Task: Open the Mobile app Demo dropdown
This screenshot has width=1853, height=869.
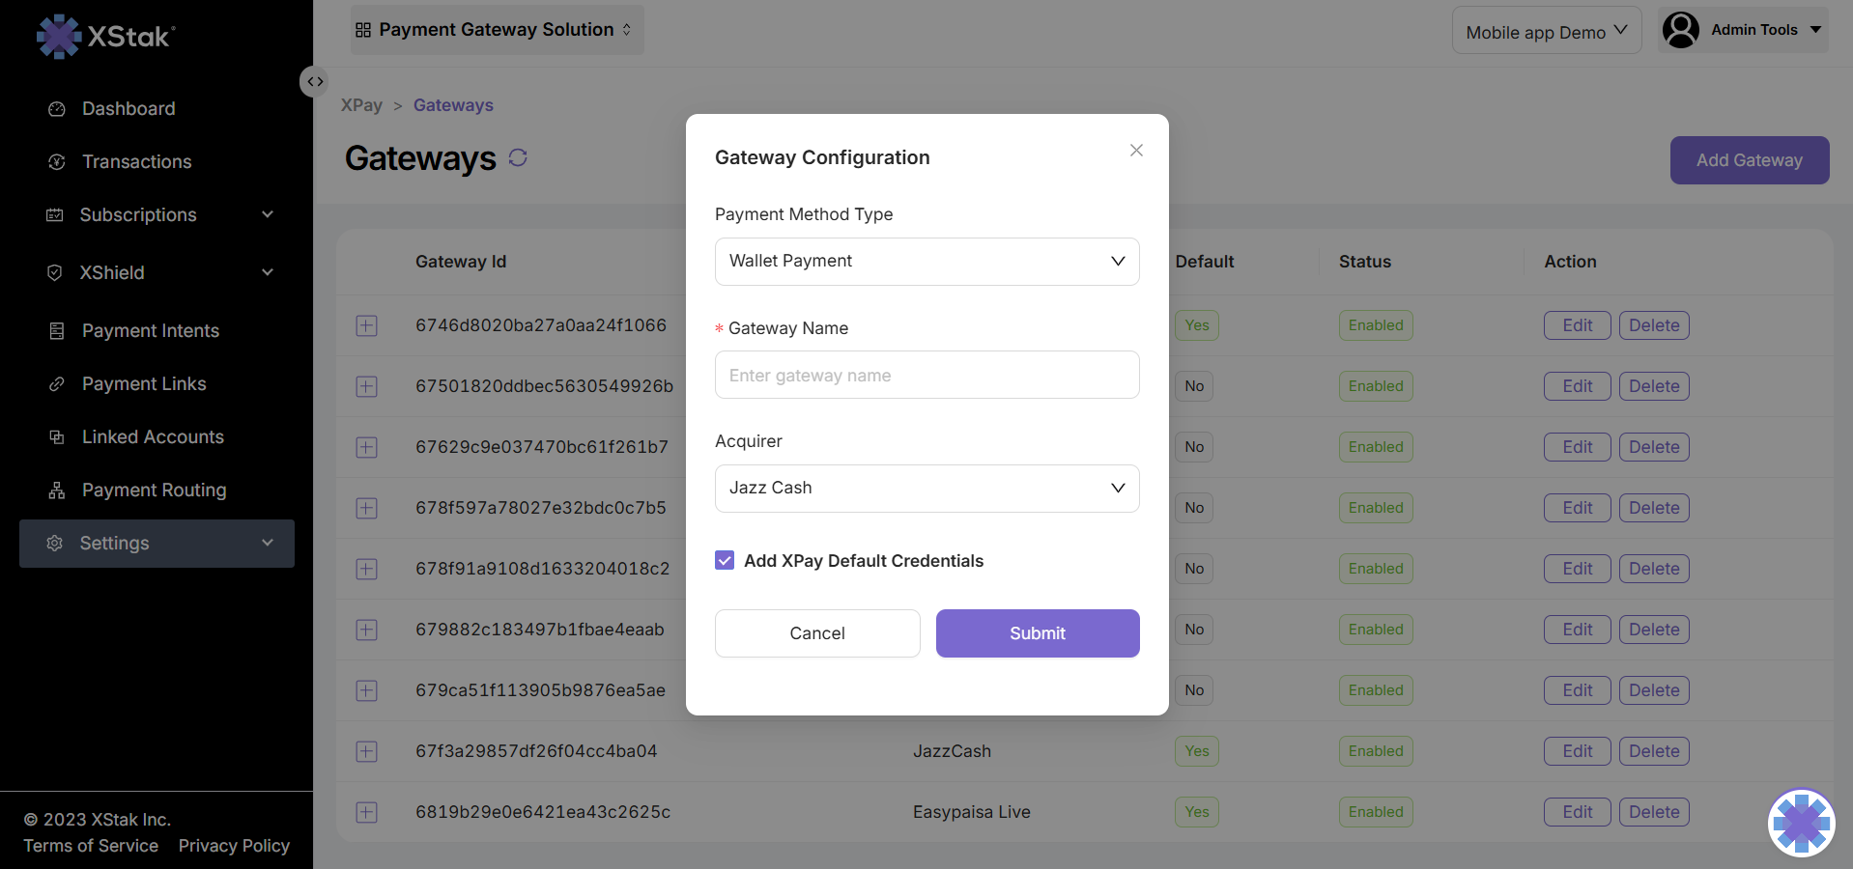Action: pos(1546,32)
